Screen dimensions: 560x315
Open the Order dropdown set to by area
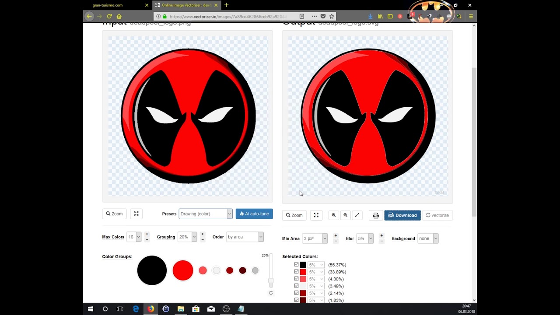pyautogui.click(x=245, y=237)
